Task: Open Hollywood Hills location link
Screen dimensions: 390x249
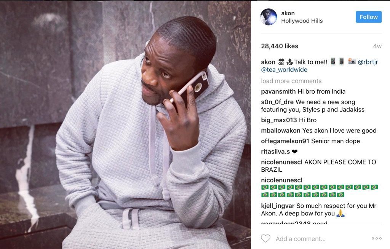Action: (x=302, y=21)
